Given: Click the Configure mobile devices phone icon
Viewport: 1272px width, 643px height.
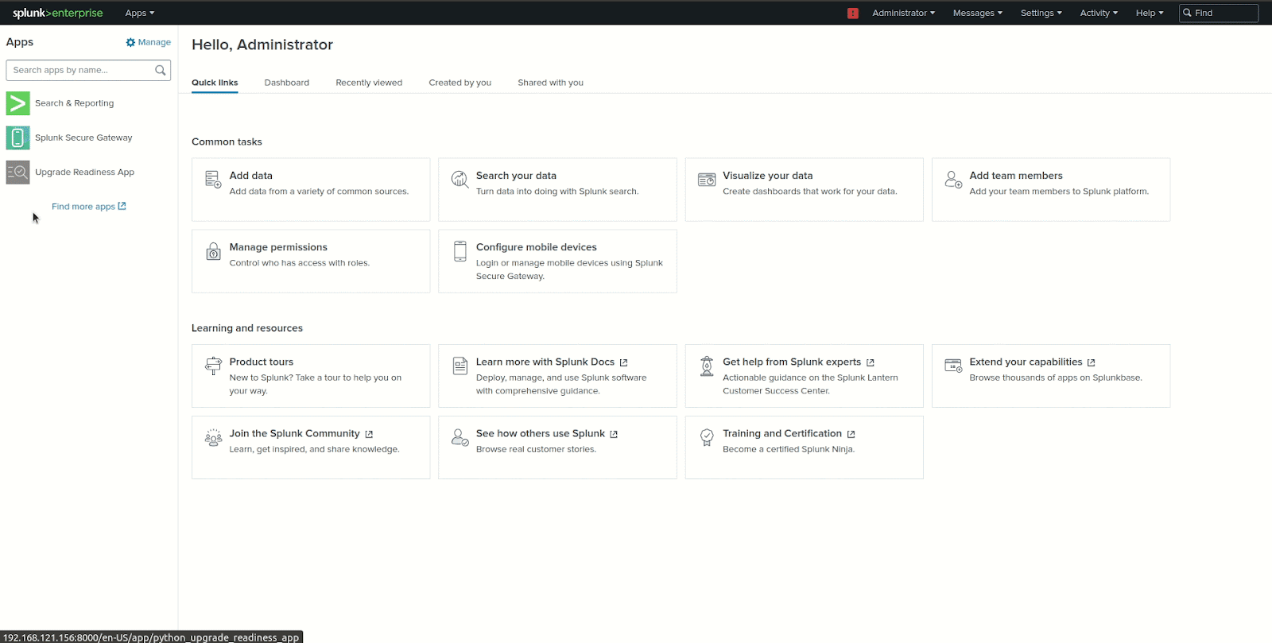Looking at the screenshot, I should [x=460, y=251].
